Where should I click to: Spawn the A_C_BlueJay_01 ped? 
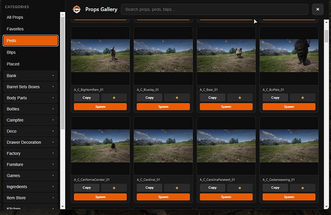[163, 107]
